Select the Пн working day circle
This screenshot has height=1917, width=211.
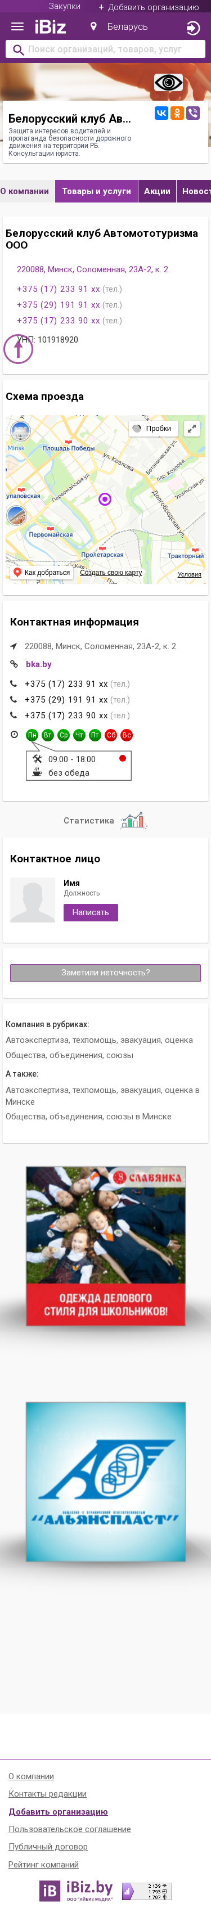(x=32, y=735)
